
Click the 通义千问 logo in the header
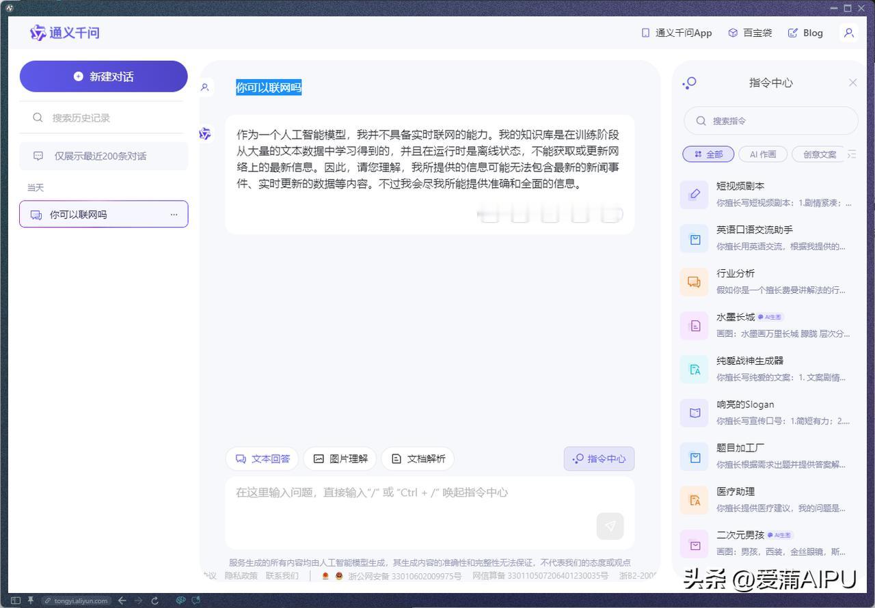click(65, 33)
